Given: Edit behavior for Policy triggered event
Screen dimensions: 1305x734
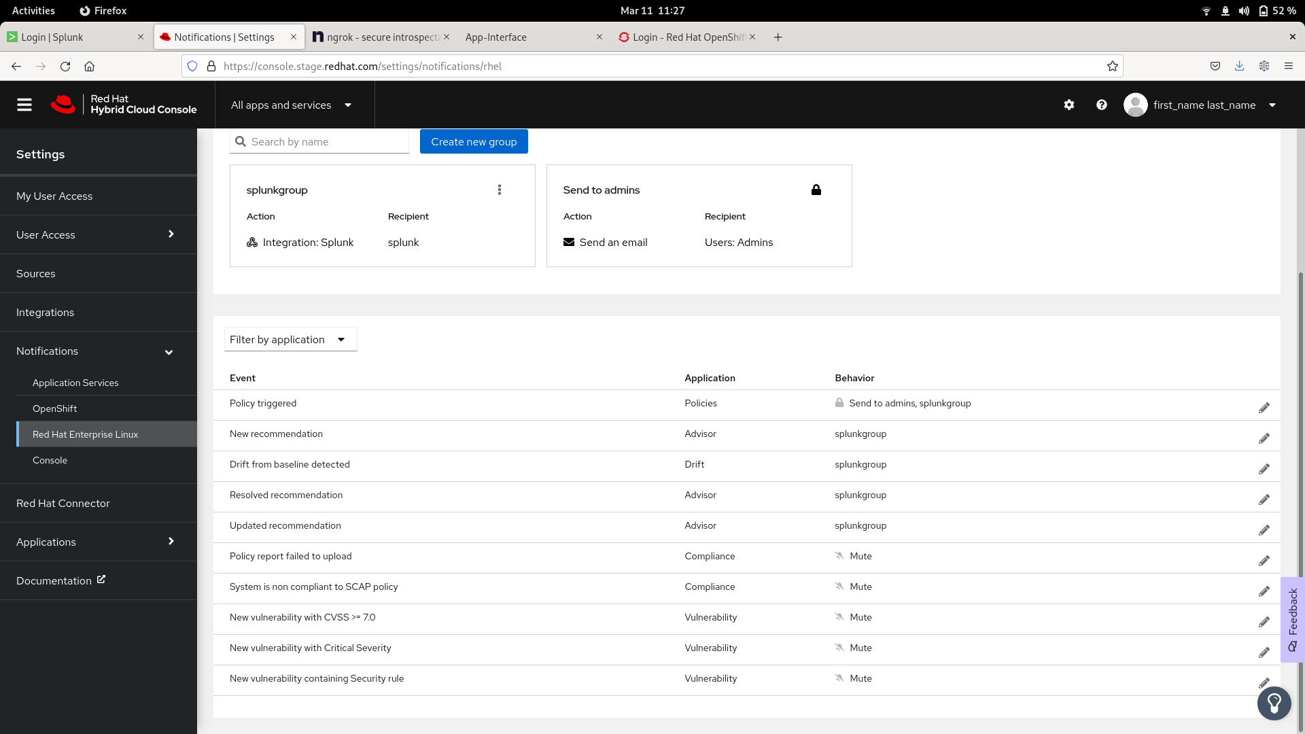Looking at the screenshot, I should (x=1264, y=408).
